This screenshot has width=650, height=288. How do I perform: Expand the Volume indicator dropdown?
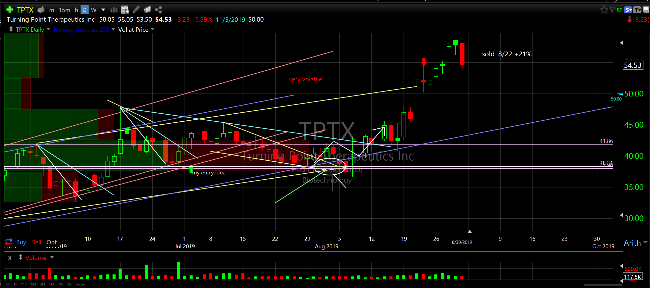(x=52, y=258)
